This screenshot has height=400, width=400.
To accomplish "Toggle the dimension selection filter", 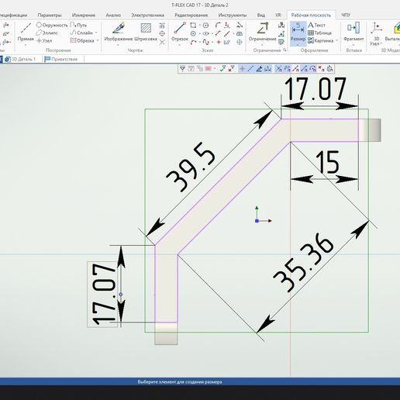I will (x=267, y=69).
